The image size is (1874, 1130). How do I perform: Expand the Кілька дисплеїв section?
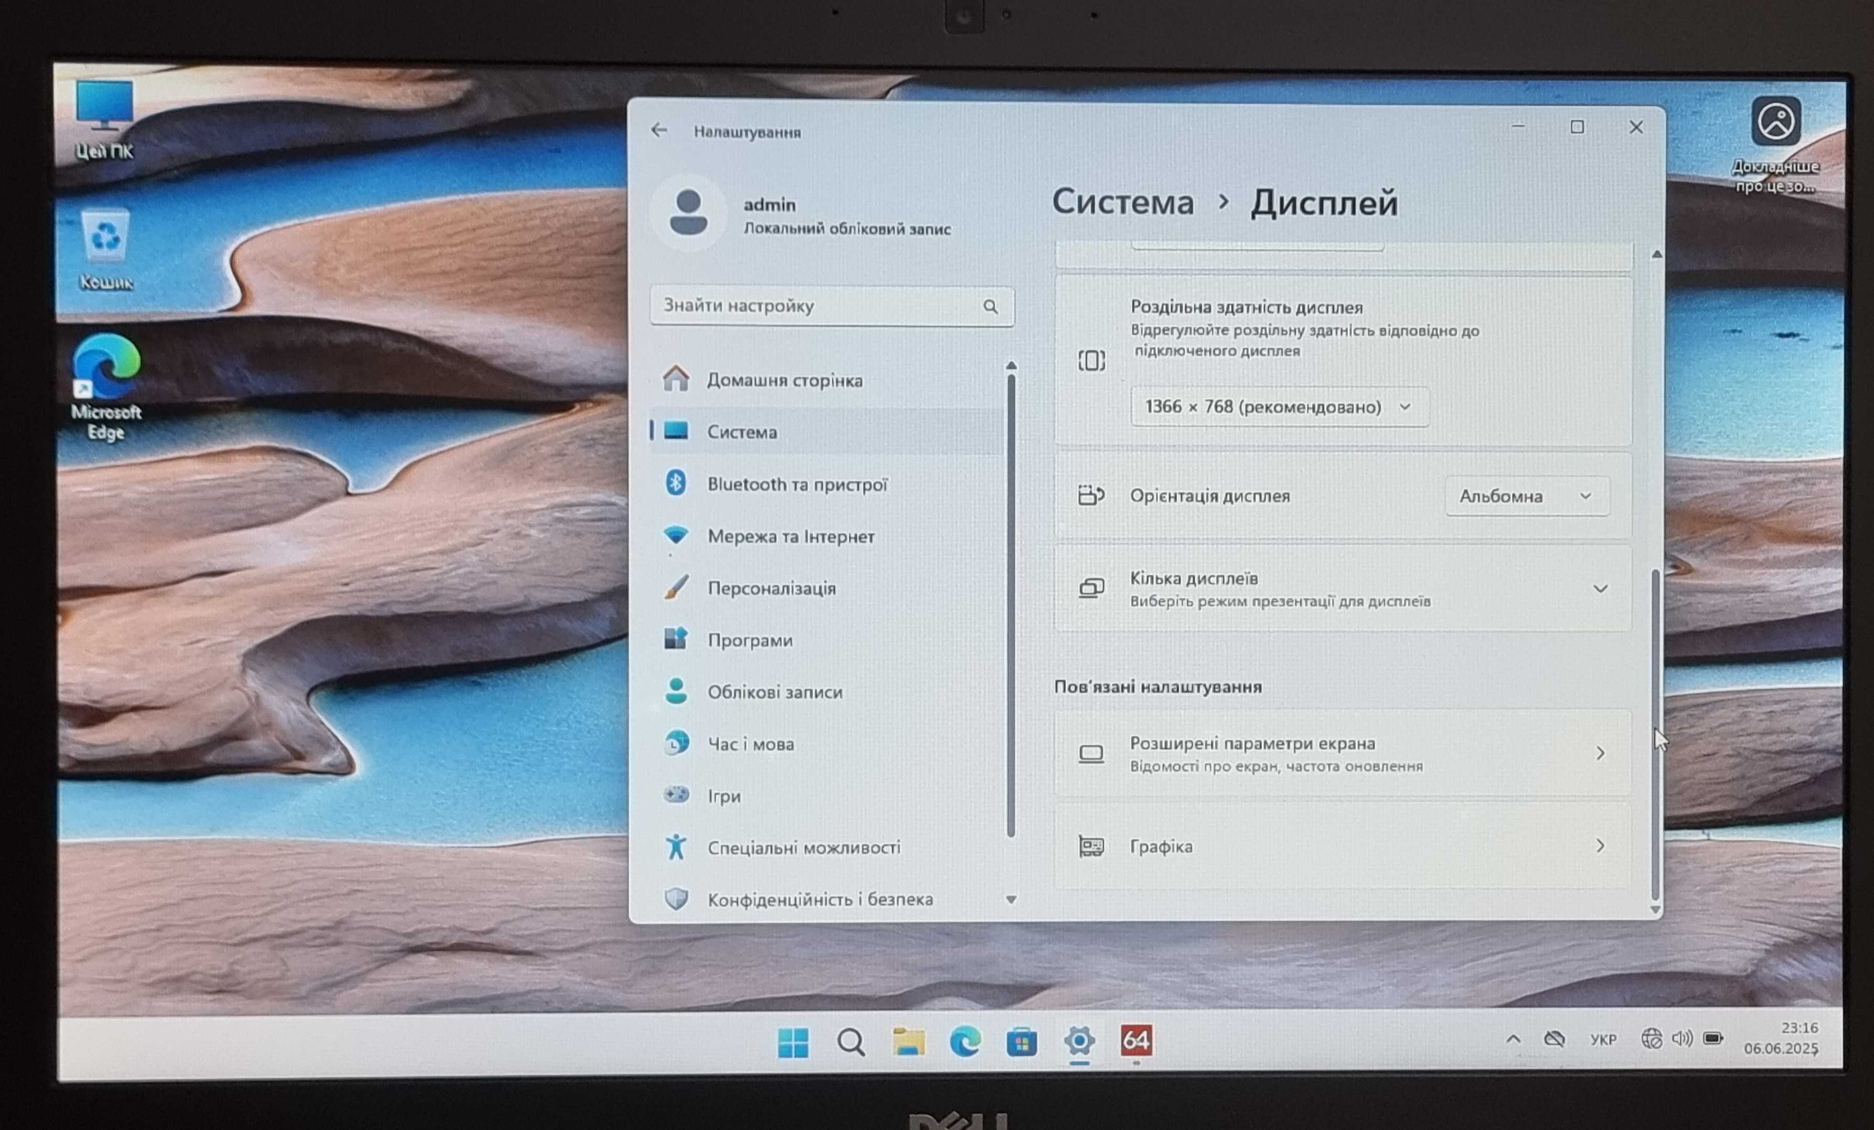tap(1600, 589)
